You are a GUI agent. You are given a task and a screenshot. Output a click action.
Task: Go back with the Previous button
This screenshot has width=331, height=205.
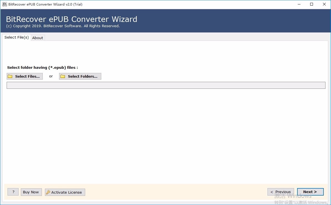point(281,192)
